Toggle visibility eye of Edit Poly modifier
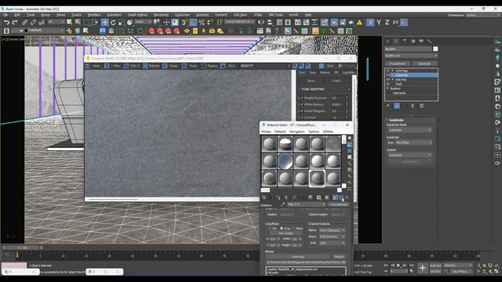The image size is (502, 282). coord(387,80)
